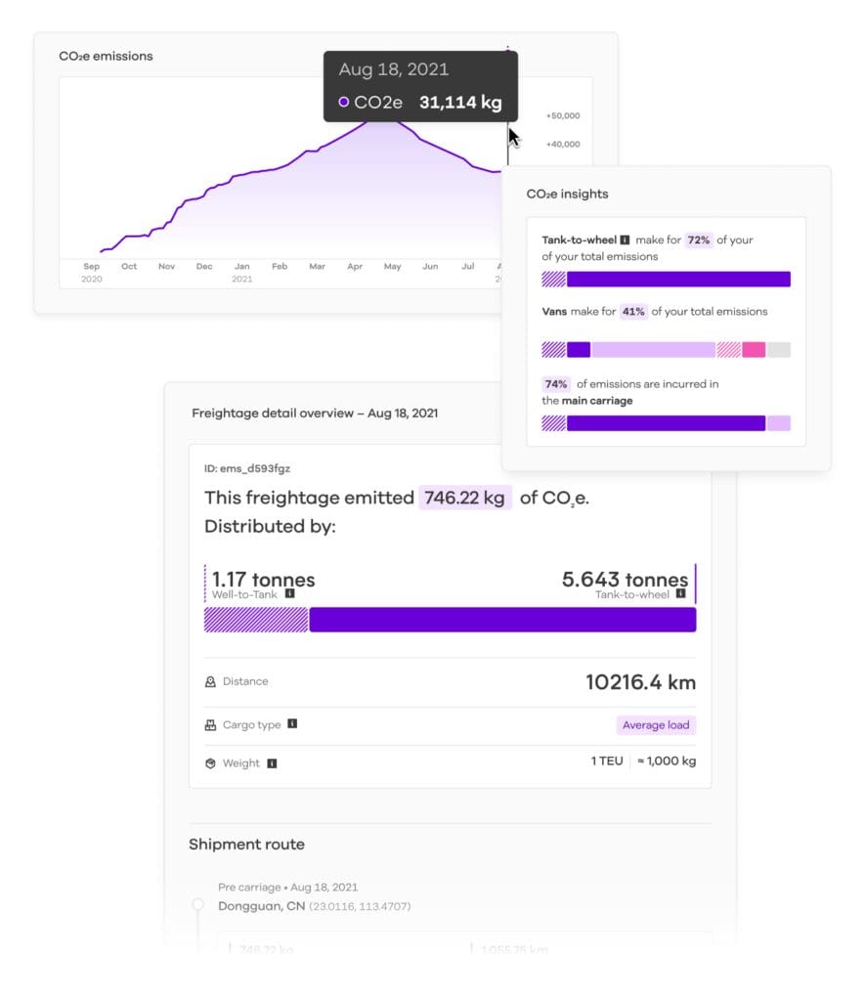Click 'Dongguan, CN' location text

tap(262, 906)
